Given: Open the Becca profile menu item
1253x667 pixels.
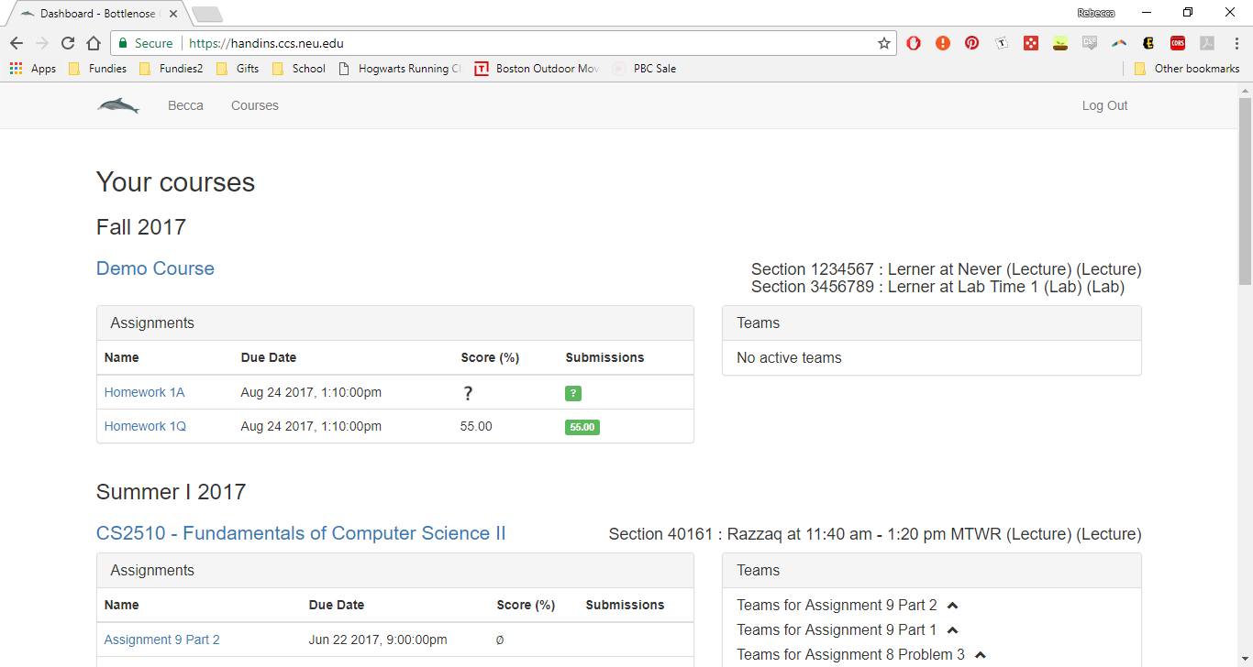Looking at the screenshot, I should tap(185, 105).
